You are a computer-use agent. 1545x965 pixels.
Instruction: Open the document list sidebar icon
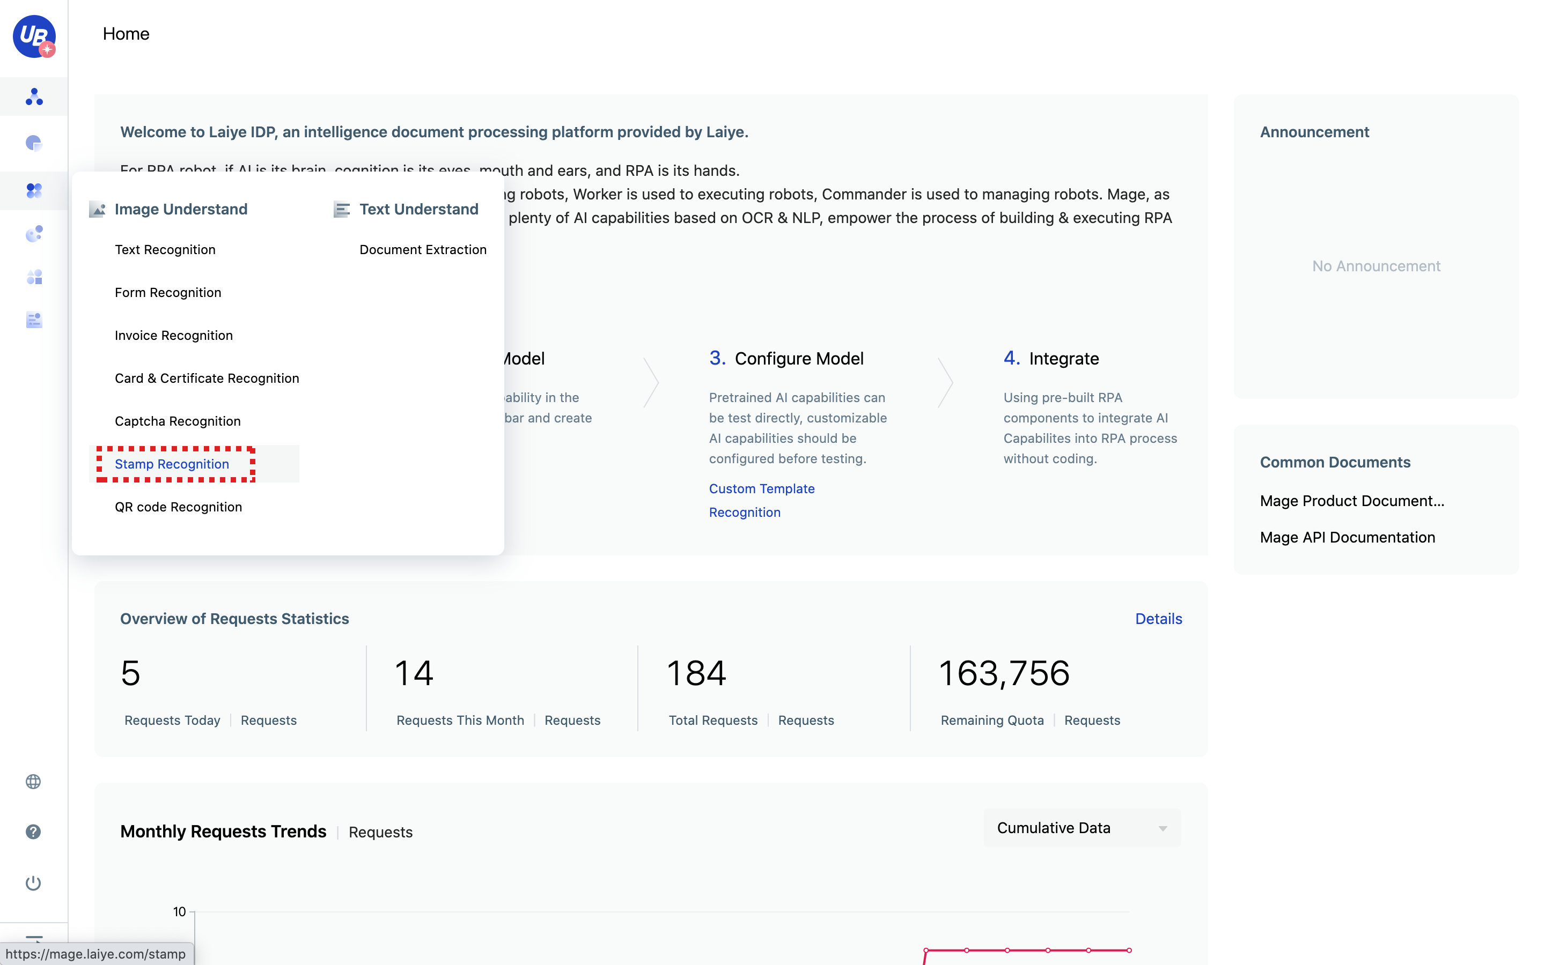click(x=34, y=320)
